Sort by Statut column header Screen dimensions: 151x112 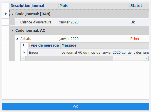pos(139,6)
